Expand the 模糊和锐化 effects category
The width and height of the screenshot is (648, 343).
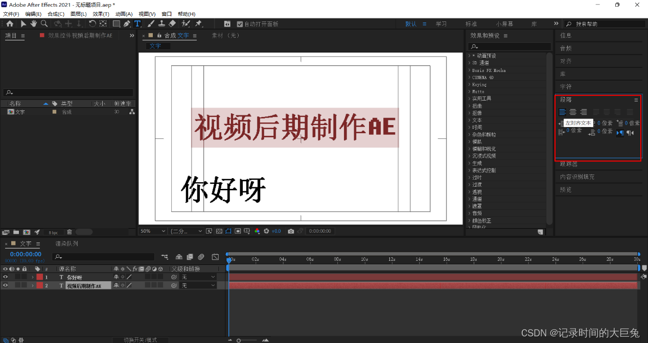click(x=470, y=149)
